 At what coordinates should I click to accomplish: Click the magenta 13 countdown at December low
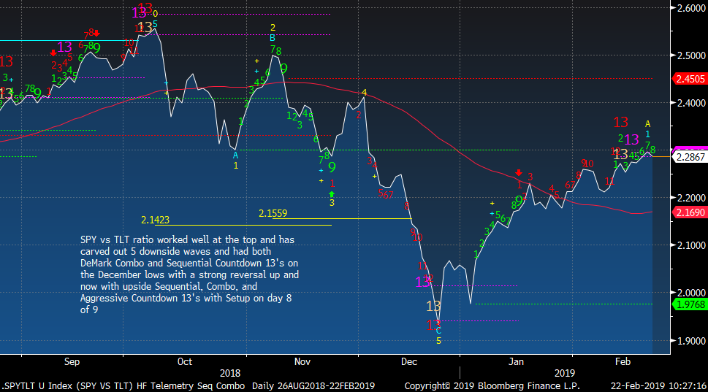tap(422, 283)
